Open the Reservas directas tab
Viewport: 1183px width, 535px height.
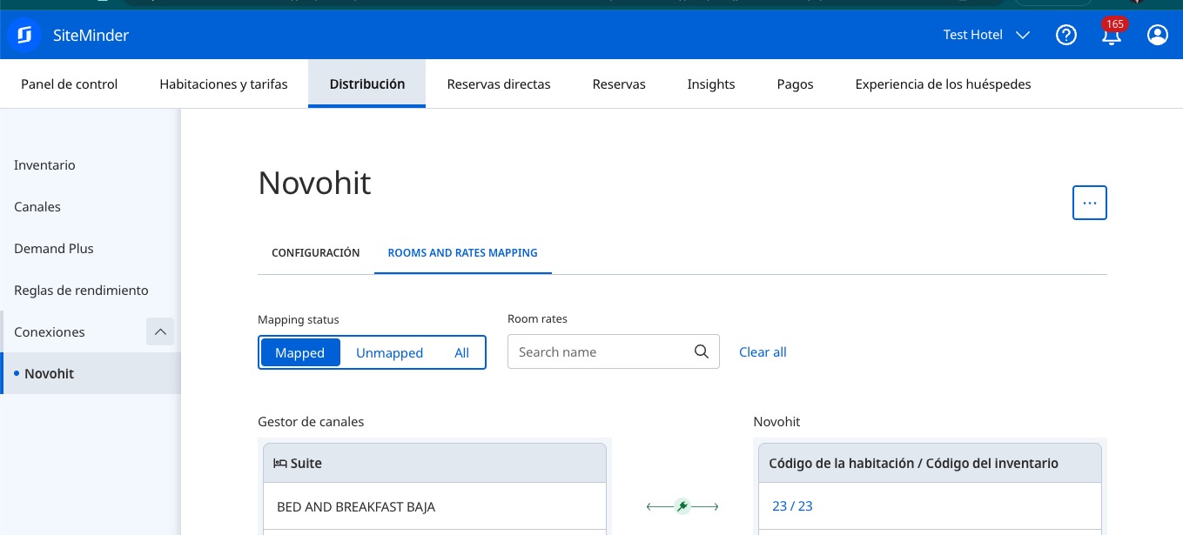(x=499, y=84)
